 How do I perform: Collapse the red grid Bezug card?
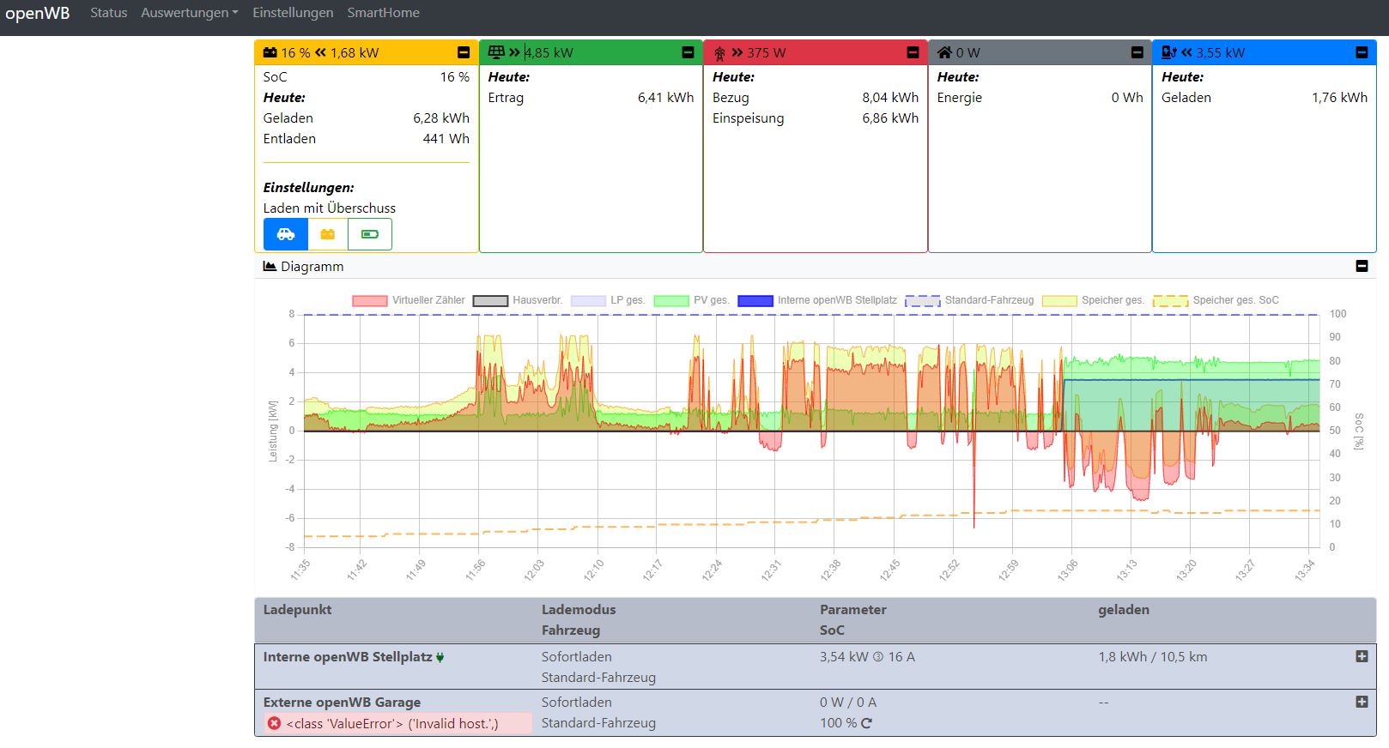click(x=913, y=52)
